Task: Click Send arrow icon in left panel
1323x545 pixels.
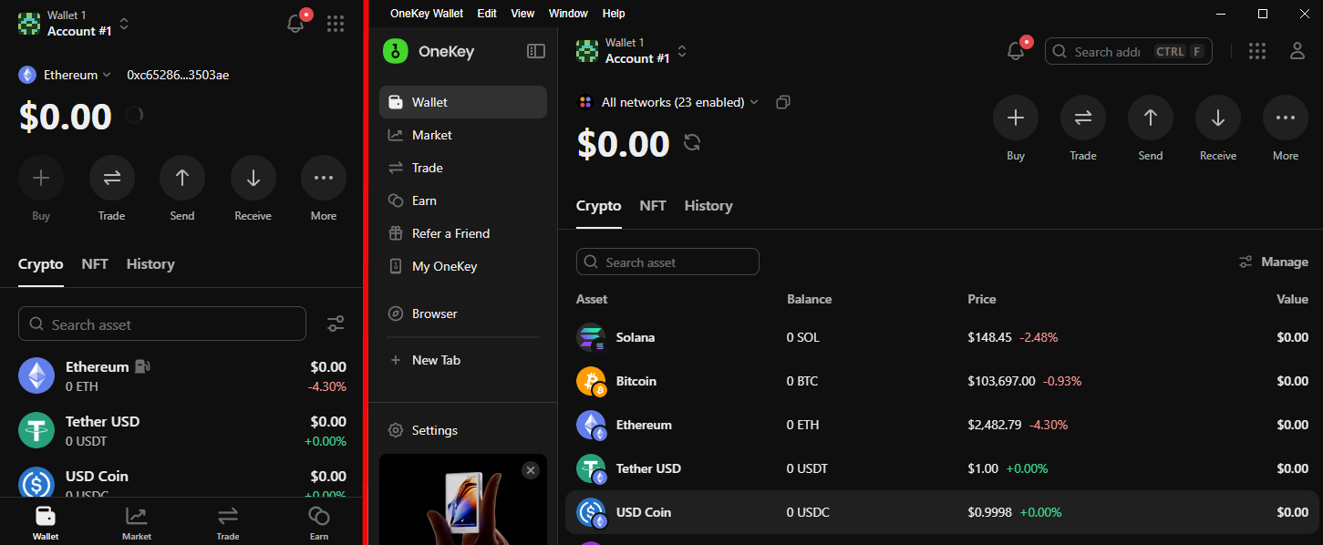Action: click(x=182, y=178)
